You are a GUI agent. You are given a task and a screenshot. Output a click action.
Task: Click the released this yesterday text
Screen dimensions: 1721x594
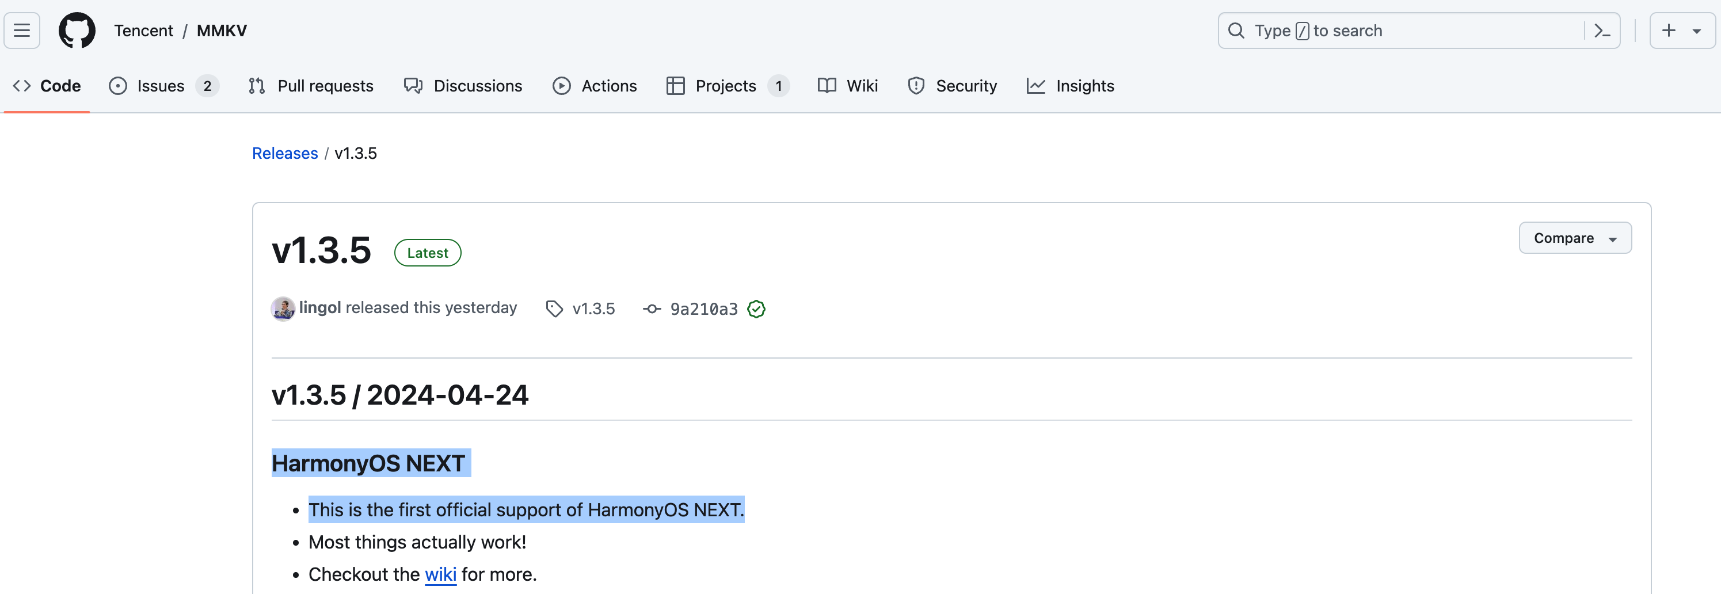click(431, 308)
